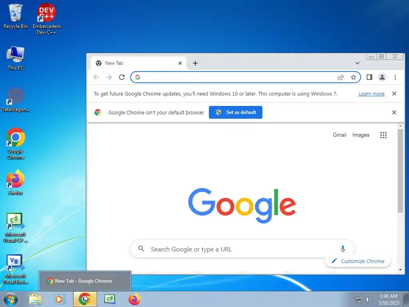Select the Google Chrome desktop shortcut

coord(16,144)
